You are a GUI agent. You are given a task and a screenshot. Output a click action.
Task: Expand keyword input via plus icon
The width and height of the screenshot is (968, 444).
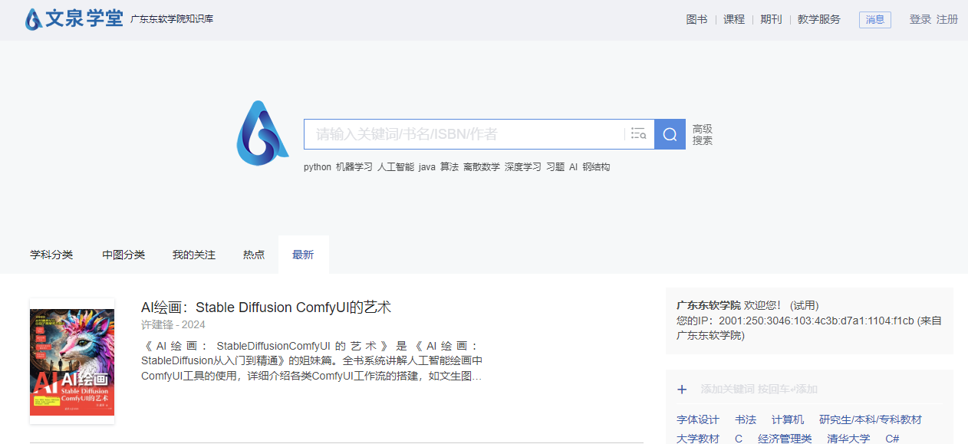pyautogui.click(x=682, y=389)
